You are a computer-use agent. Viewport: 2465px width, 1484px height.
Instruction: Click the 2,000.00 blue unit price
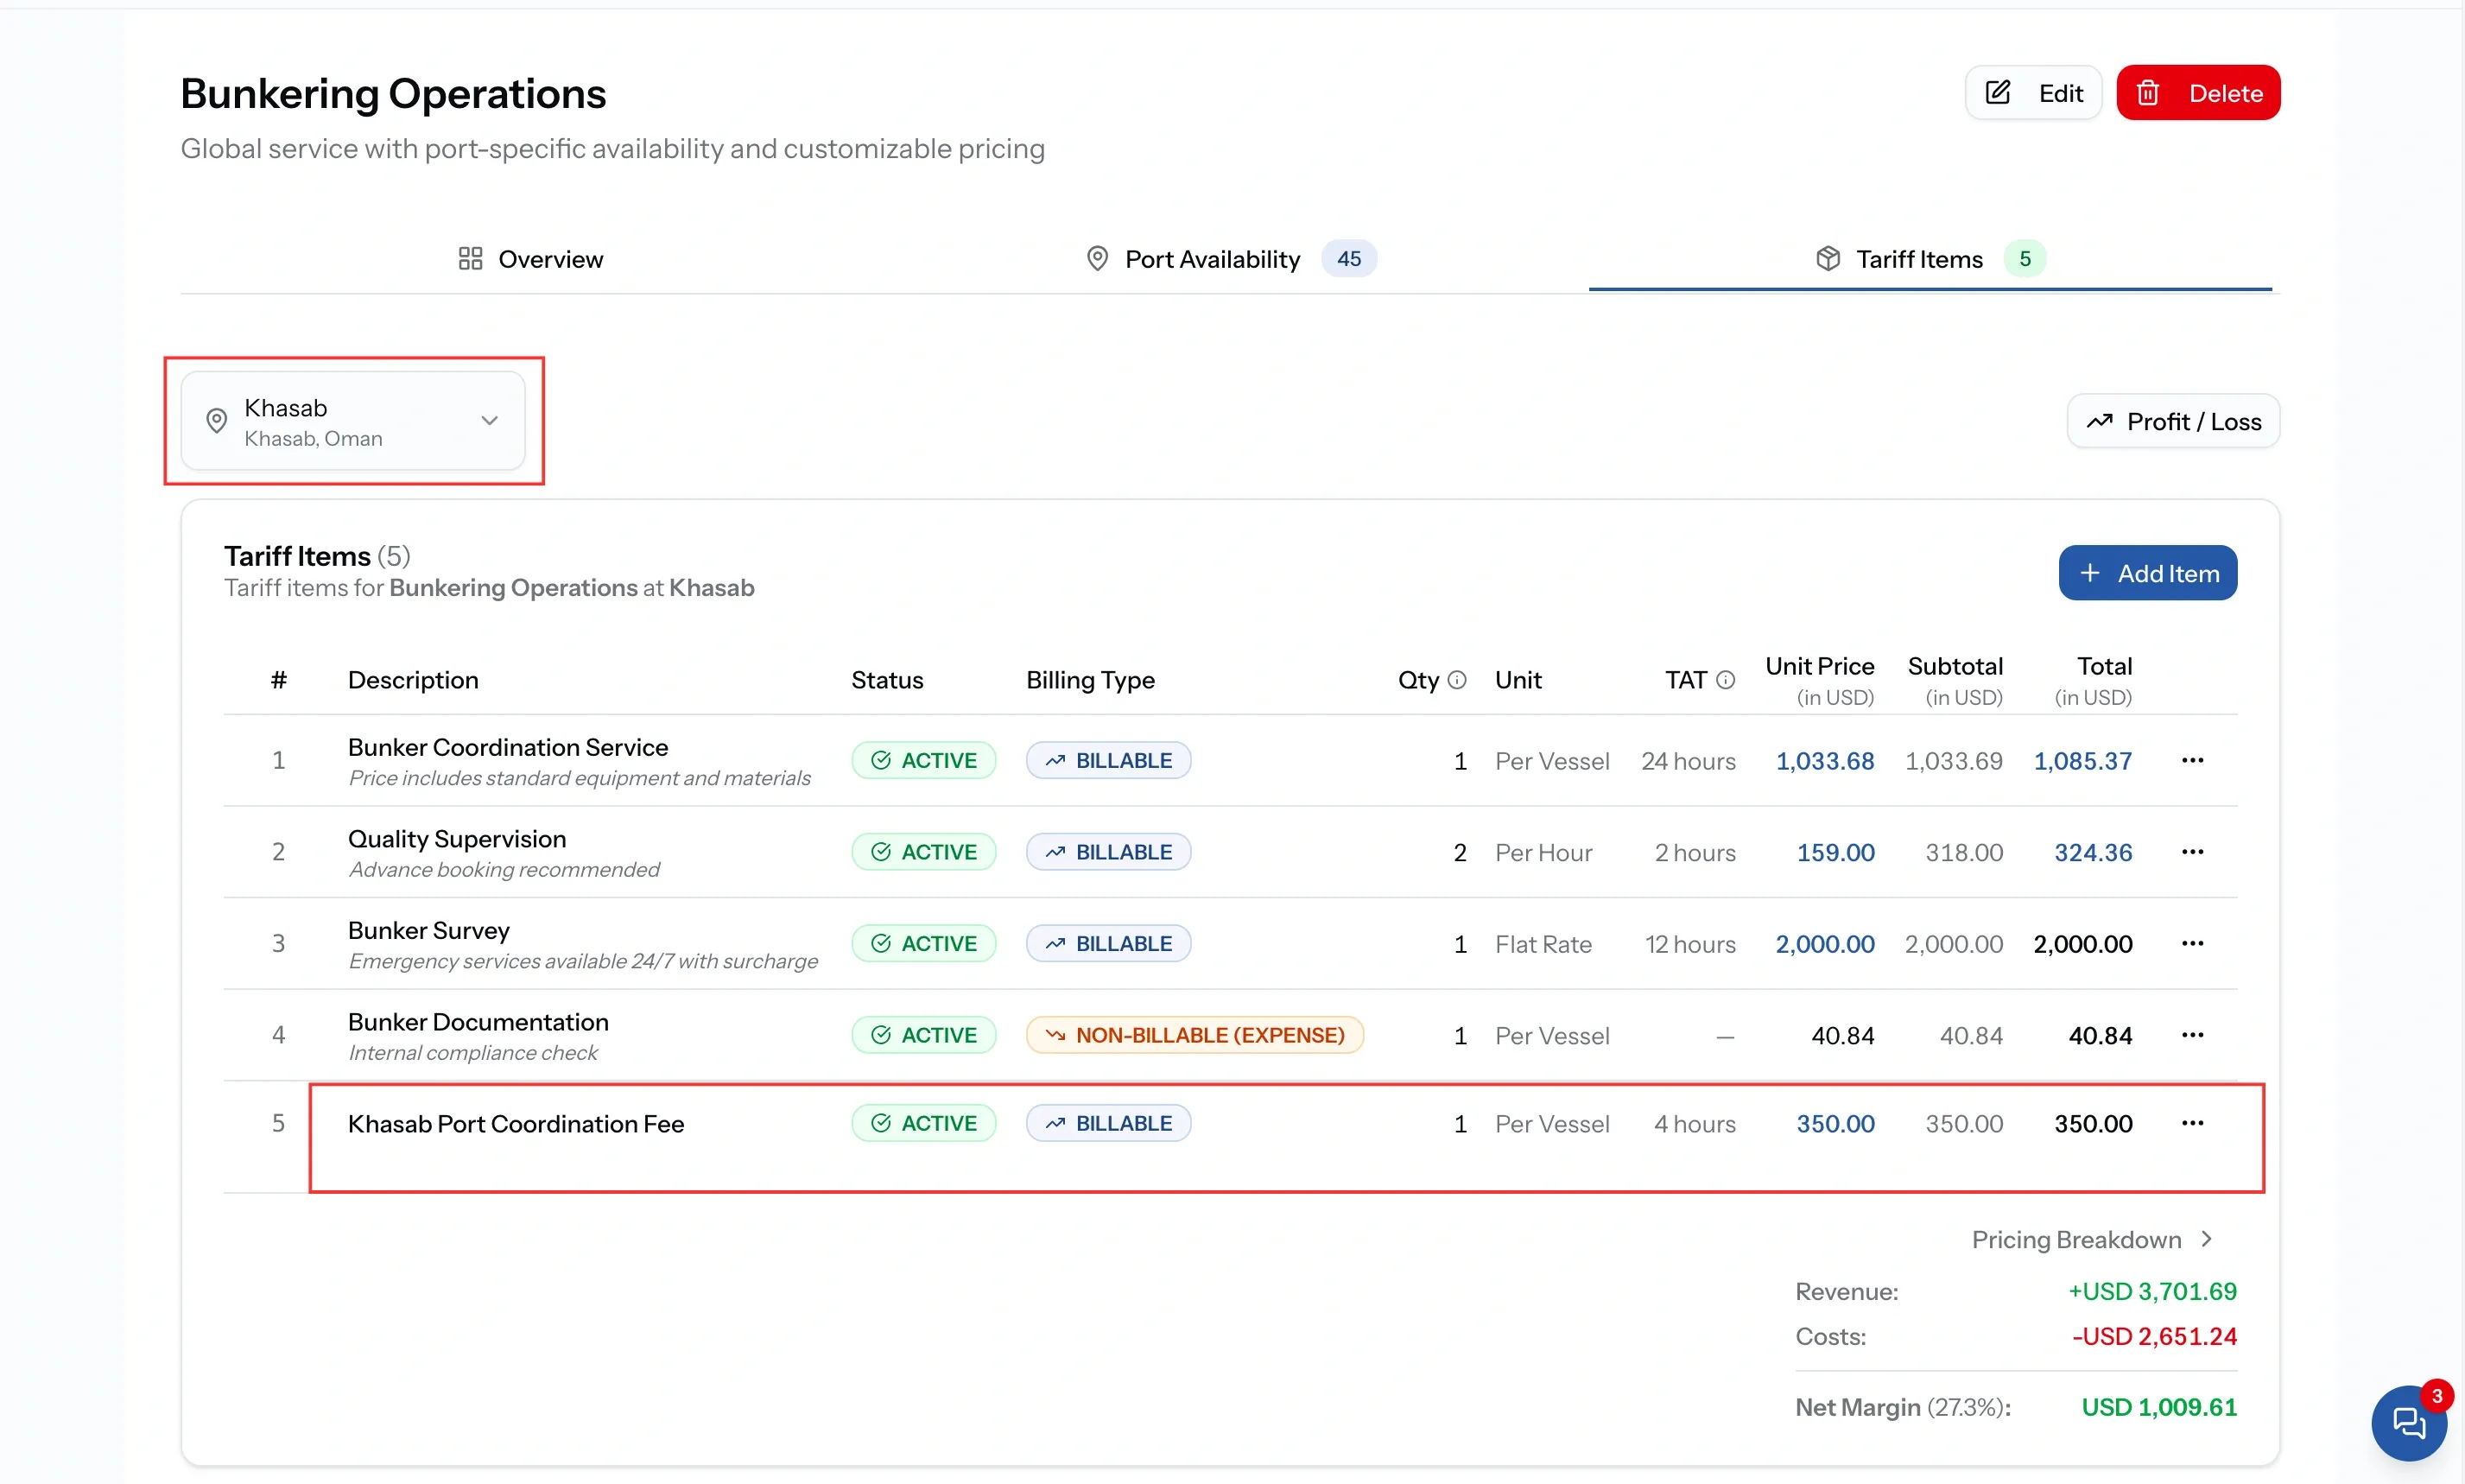tap(1824, 944)
